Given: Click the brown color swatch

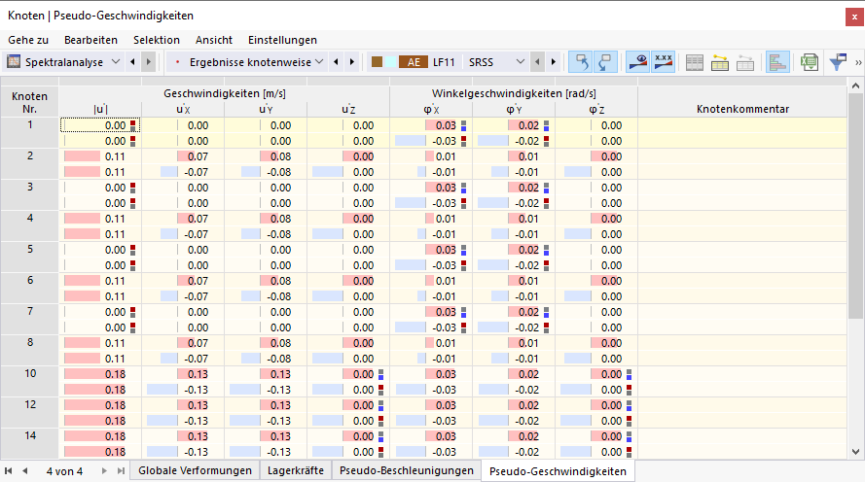Looking at the screenshot, I should tap(377, 61).
